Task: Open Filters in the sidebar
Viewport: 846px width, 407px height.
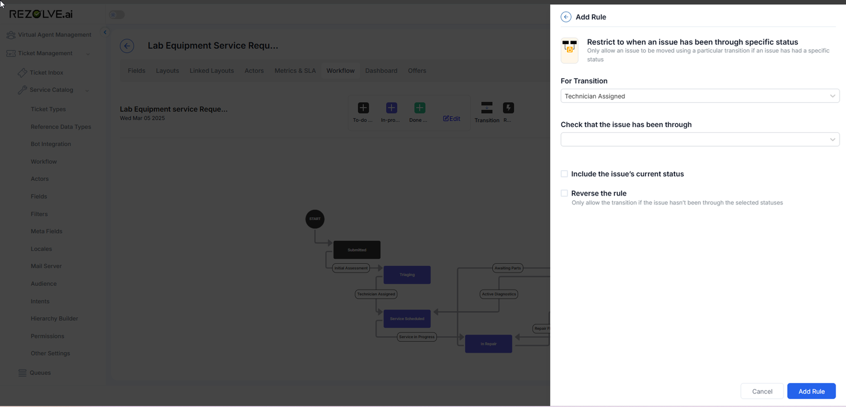Action: pos(39,214)
